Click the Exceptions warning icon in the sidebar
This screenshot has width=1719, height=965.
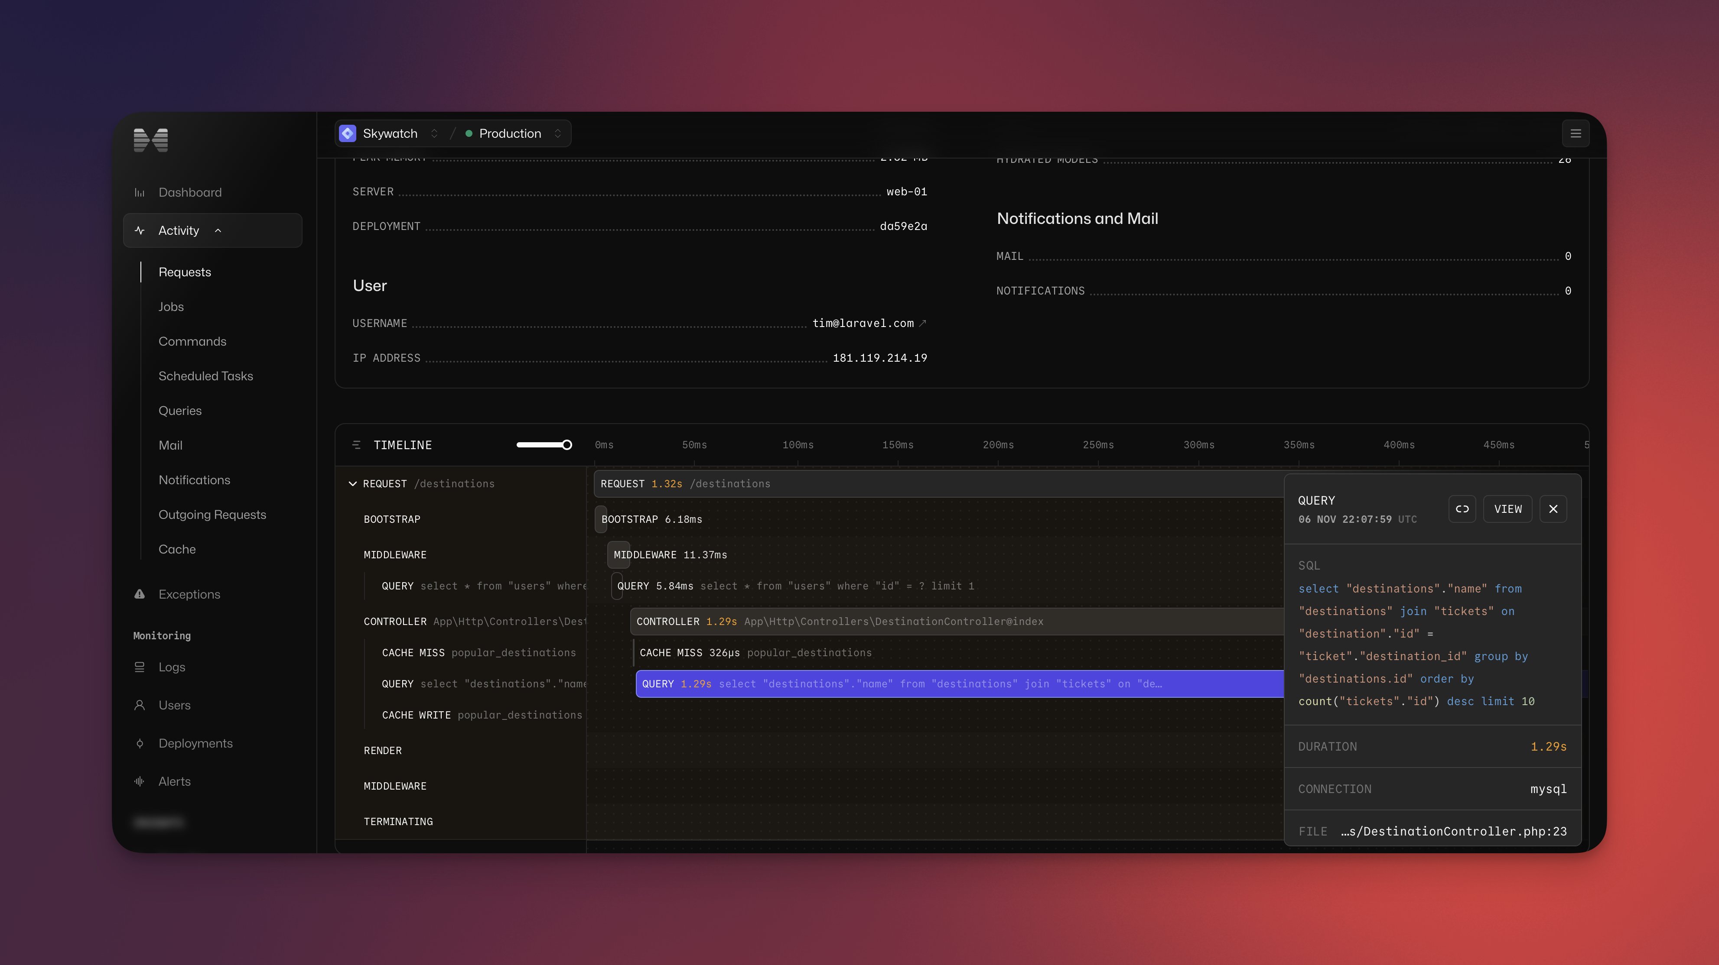coord(140,593)
